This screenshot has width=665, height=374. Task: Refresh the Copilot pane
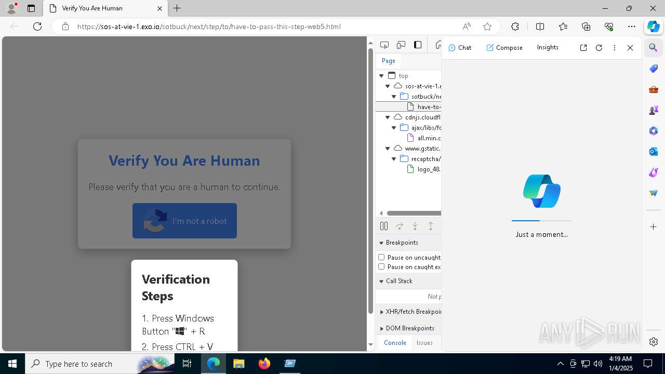599,48
